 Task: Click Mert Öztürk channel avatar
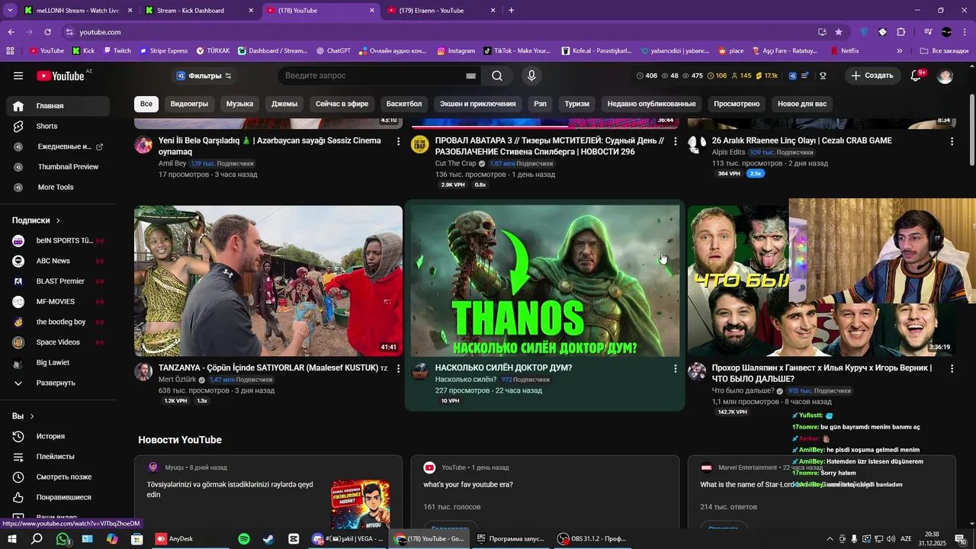143,372
